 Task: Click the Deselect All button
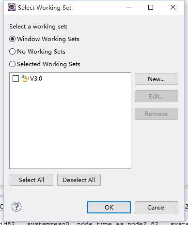pos(79,180)
